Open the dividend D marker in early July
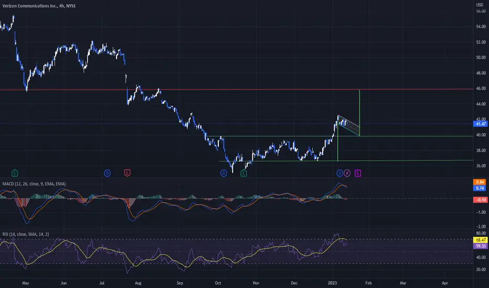489x288 pixels. coord(107,173)
